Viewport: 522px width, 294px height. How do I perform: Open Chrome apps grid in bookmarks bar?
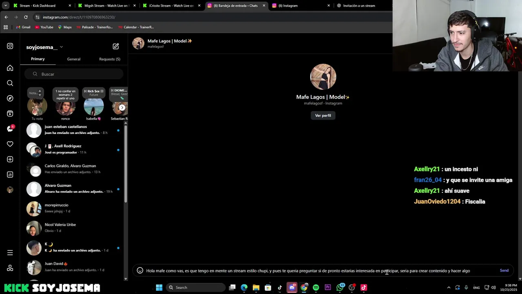[6, 27]
